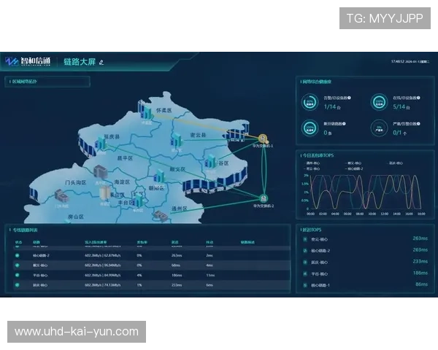This screenshot has width=438, height=350.
Task: Click the 5/14 台 online device count
Action: coord(401,106)
